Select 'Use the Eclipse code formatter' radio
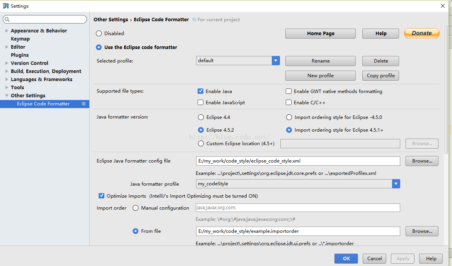452x266 pixels. 99,47
